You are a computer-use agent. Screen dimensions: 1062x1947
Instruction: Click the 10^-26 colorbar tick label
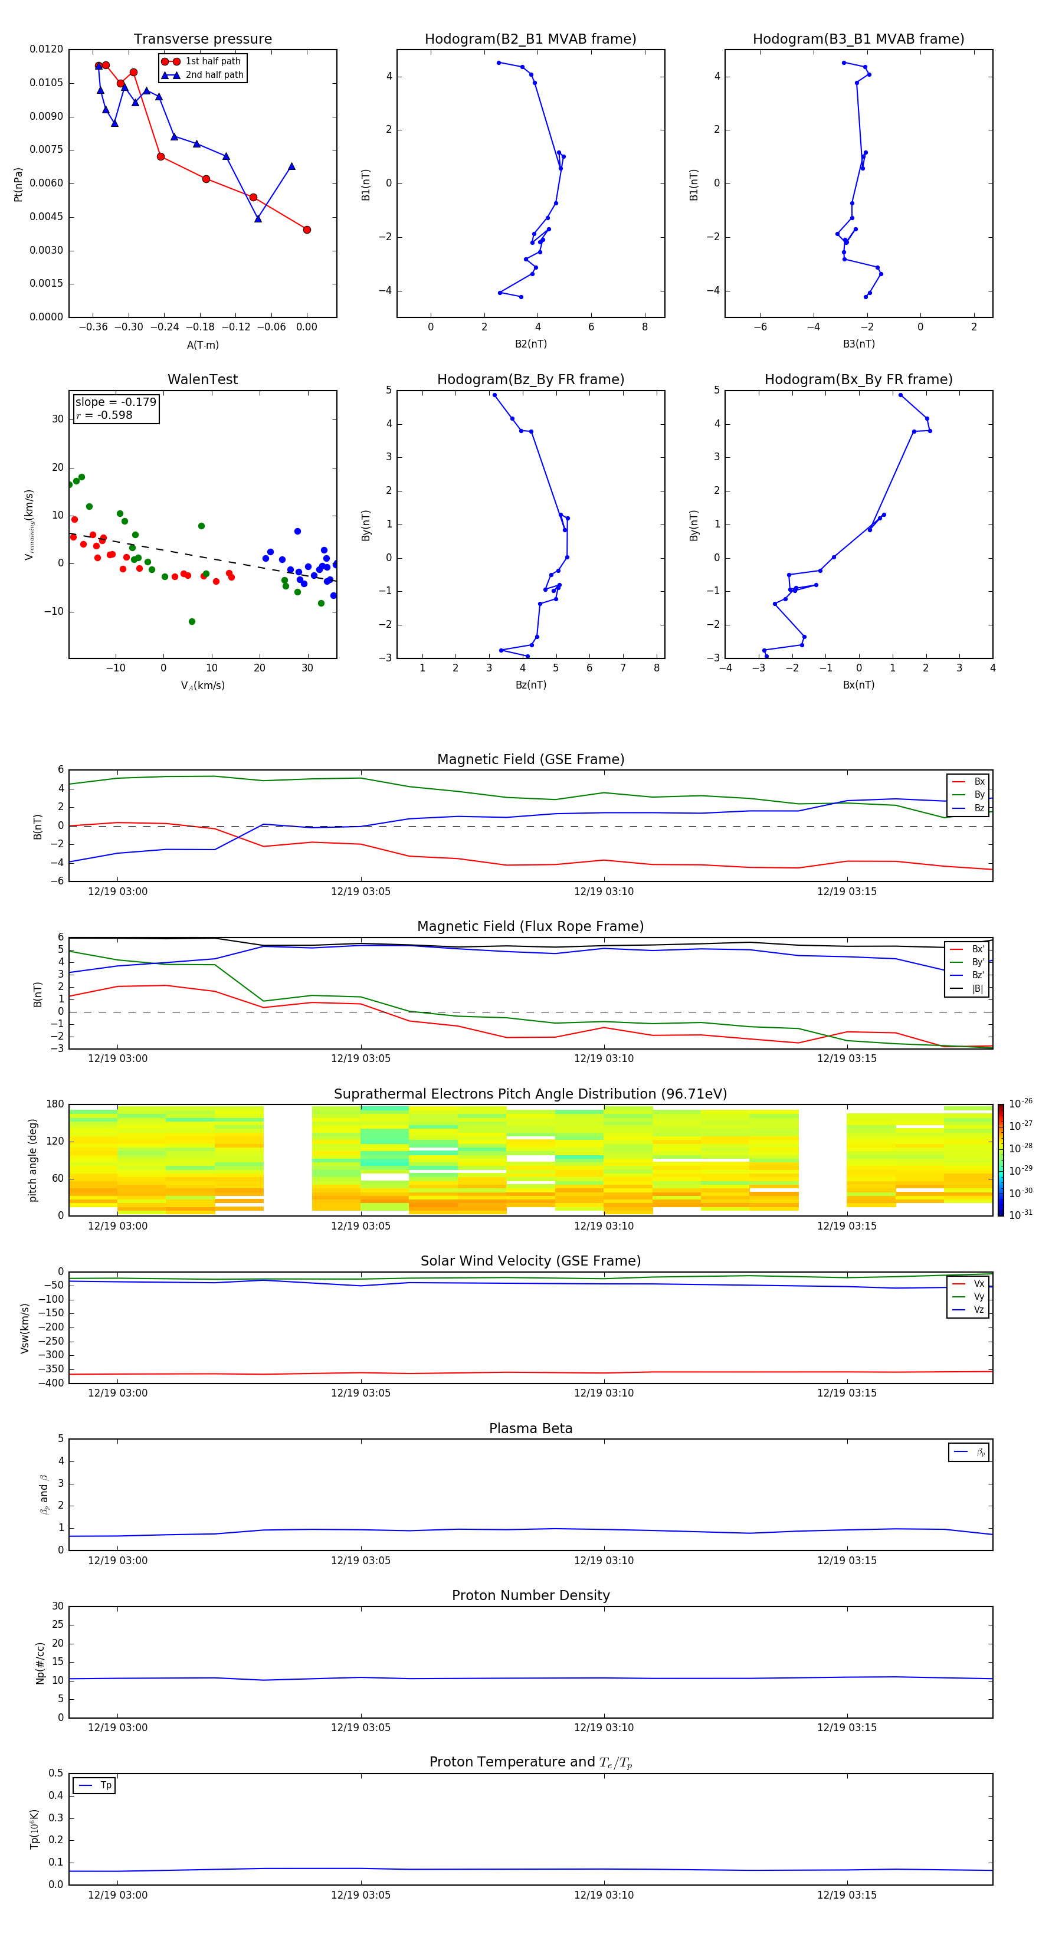coord(1021,1103)
